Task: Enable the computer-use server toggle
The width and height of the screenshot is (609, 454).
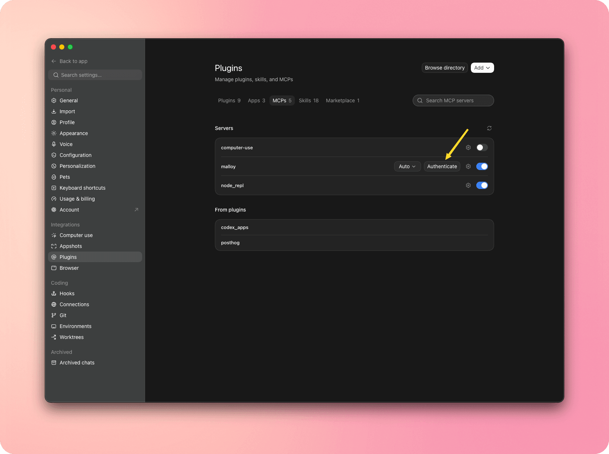Action: (482, 147)
